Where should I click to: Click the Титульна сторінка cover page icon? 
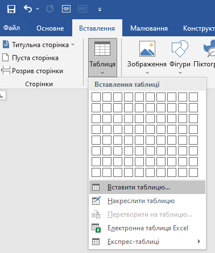6,44
